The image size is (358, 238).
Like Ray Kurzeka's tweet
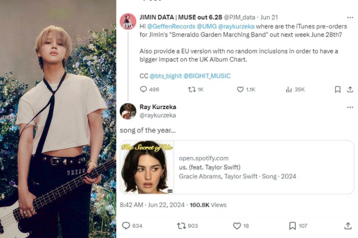coord(237,226)
